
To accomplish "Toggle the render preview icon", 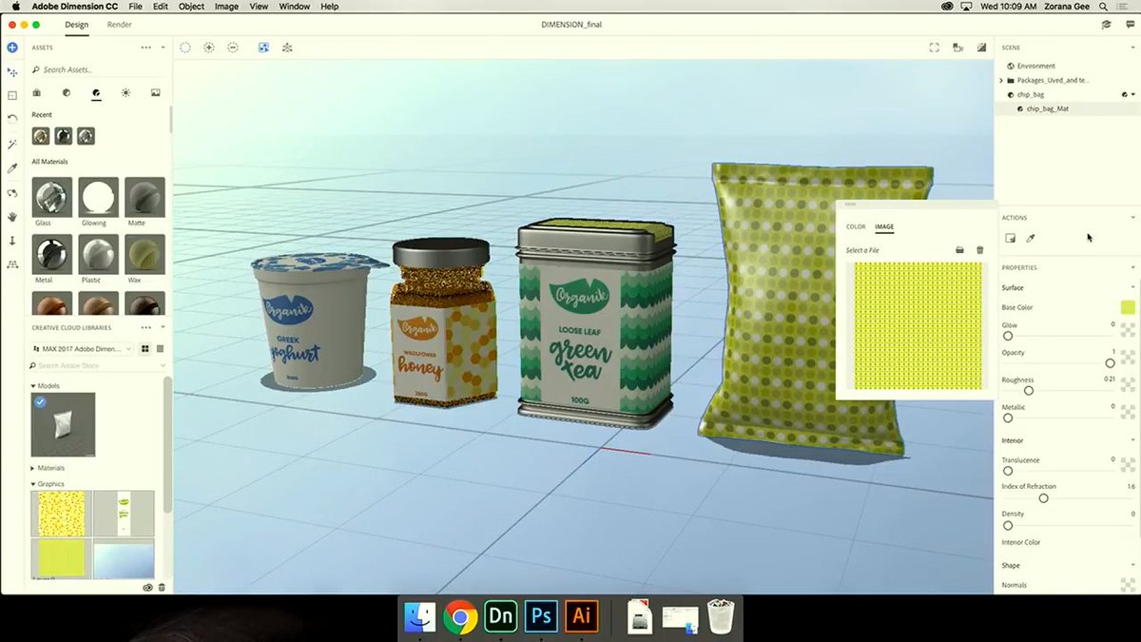I will click(980, 47).
